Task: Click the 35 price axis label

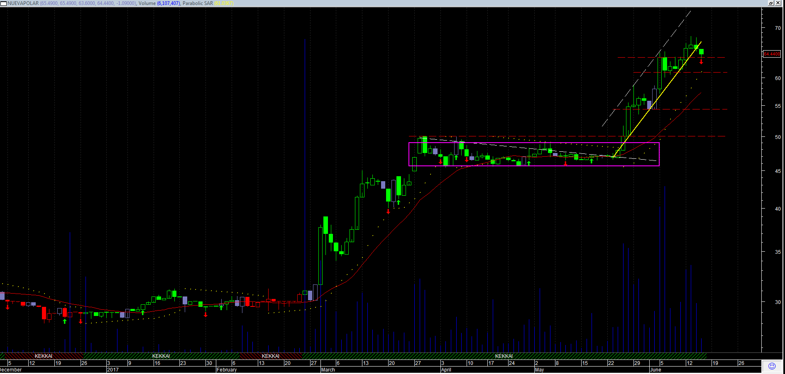Action: [x=778, y=252]
